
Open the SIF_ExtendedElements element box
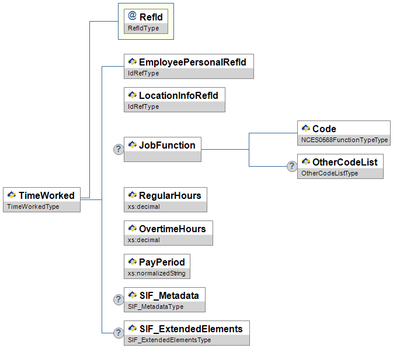click(186, 332)
